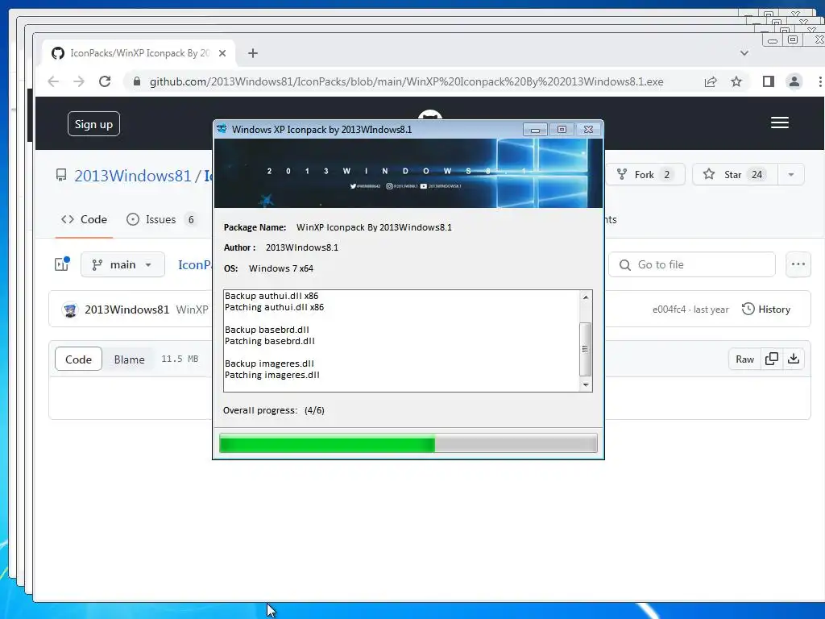Click 'Patching imageres.dll' log line

click(272, 375)
